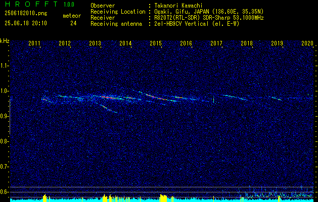Viewport: 318px width, 202px height.
Task: Click the short vertical spike near 2017
Action: click(x=213, y=99)
